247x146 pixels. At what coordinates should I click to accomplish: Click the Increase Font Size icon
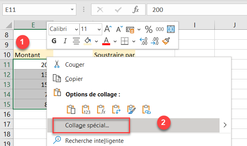click(x=108, y=29)
